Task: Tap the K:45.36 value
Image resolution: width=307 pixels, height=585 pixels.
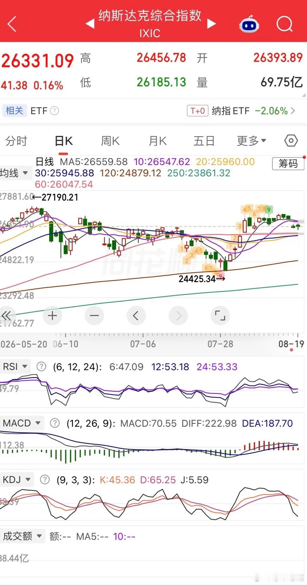Action: coord(117,480)
